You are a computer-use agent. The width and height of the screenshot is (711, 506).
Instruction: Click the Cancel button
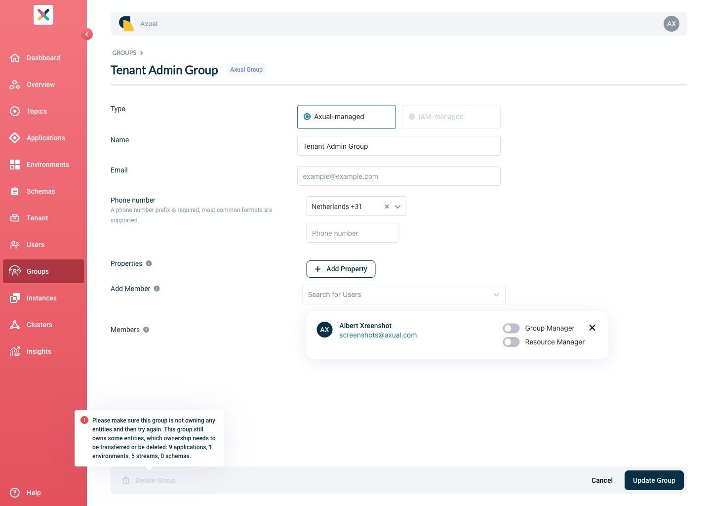[602, 480]
